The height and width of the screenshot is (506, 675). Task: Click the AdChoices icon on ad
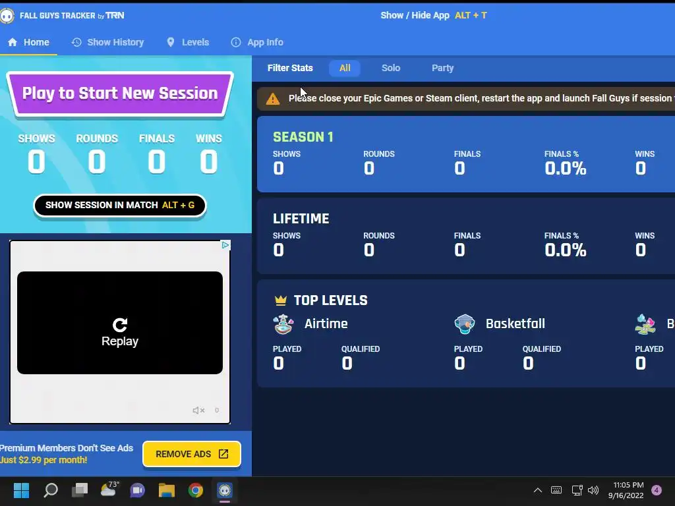point(225,245)
